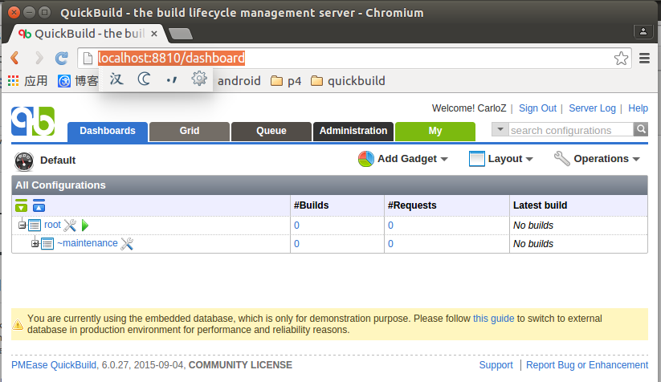Switch to the Dashboards tab
This screenshot has height=382, width=661.
tap(108, 131)
